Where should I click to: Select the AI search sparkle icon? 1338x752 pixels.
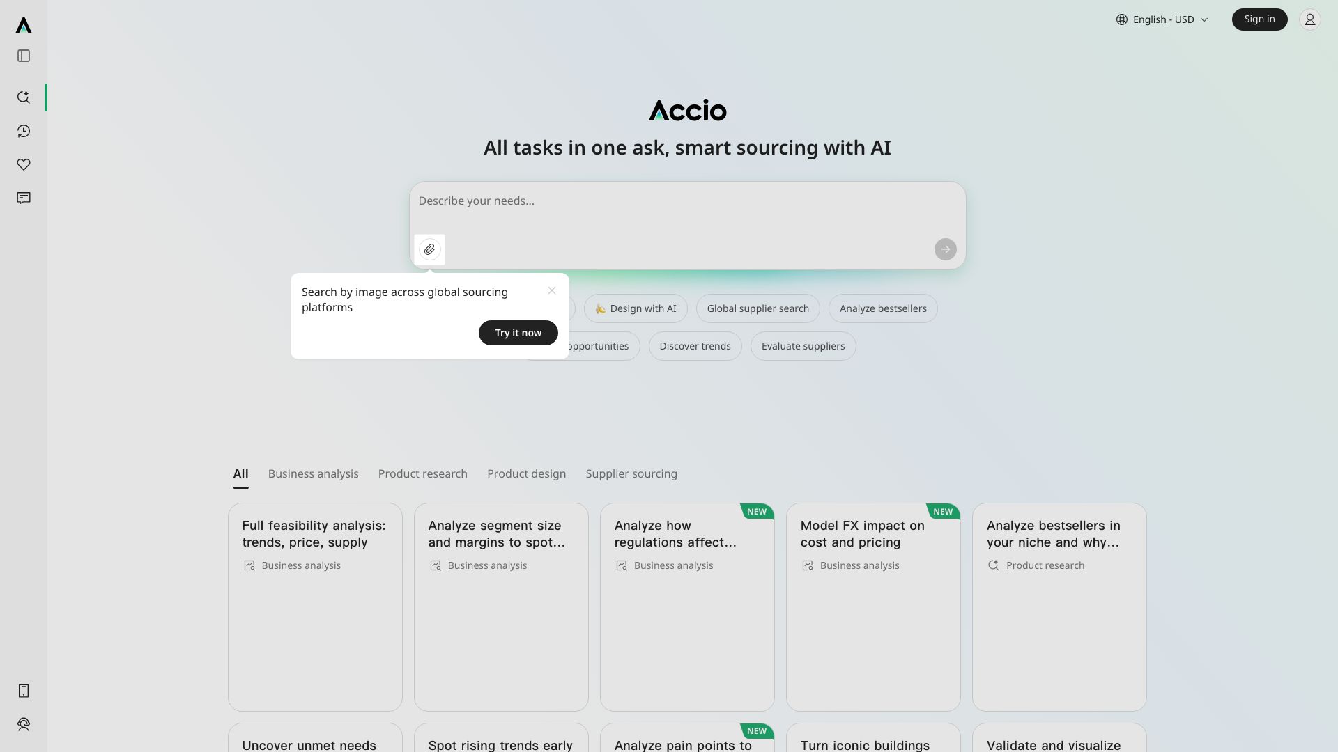[24, 97]
